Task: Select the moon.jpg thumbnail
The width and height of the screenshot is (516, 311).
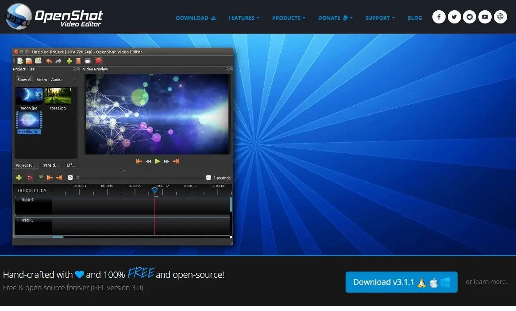Action: (x=29, y=96)
